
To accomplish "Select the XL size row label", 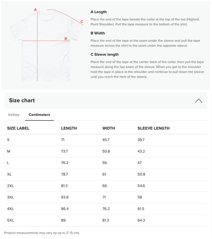I will [9, 174].
